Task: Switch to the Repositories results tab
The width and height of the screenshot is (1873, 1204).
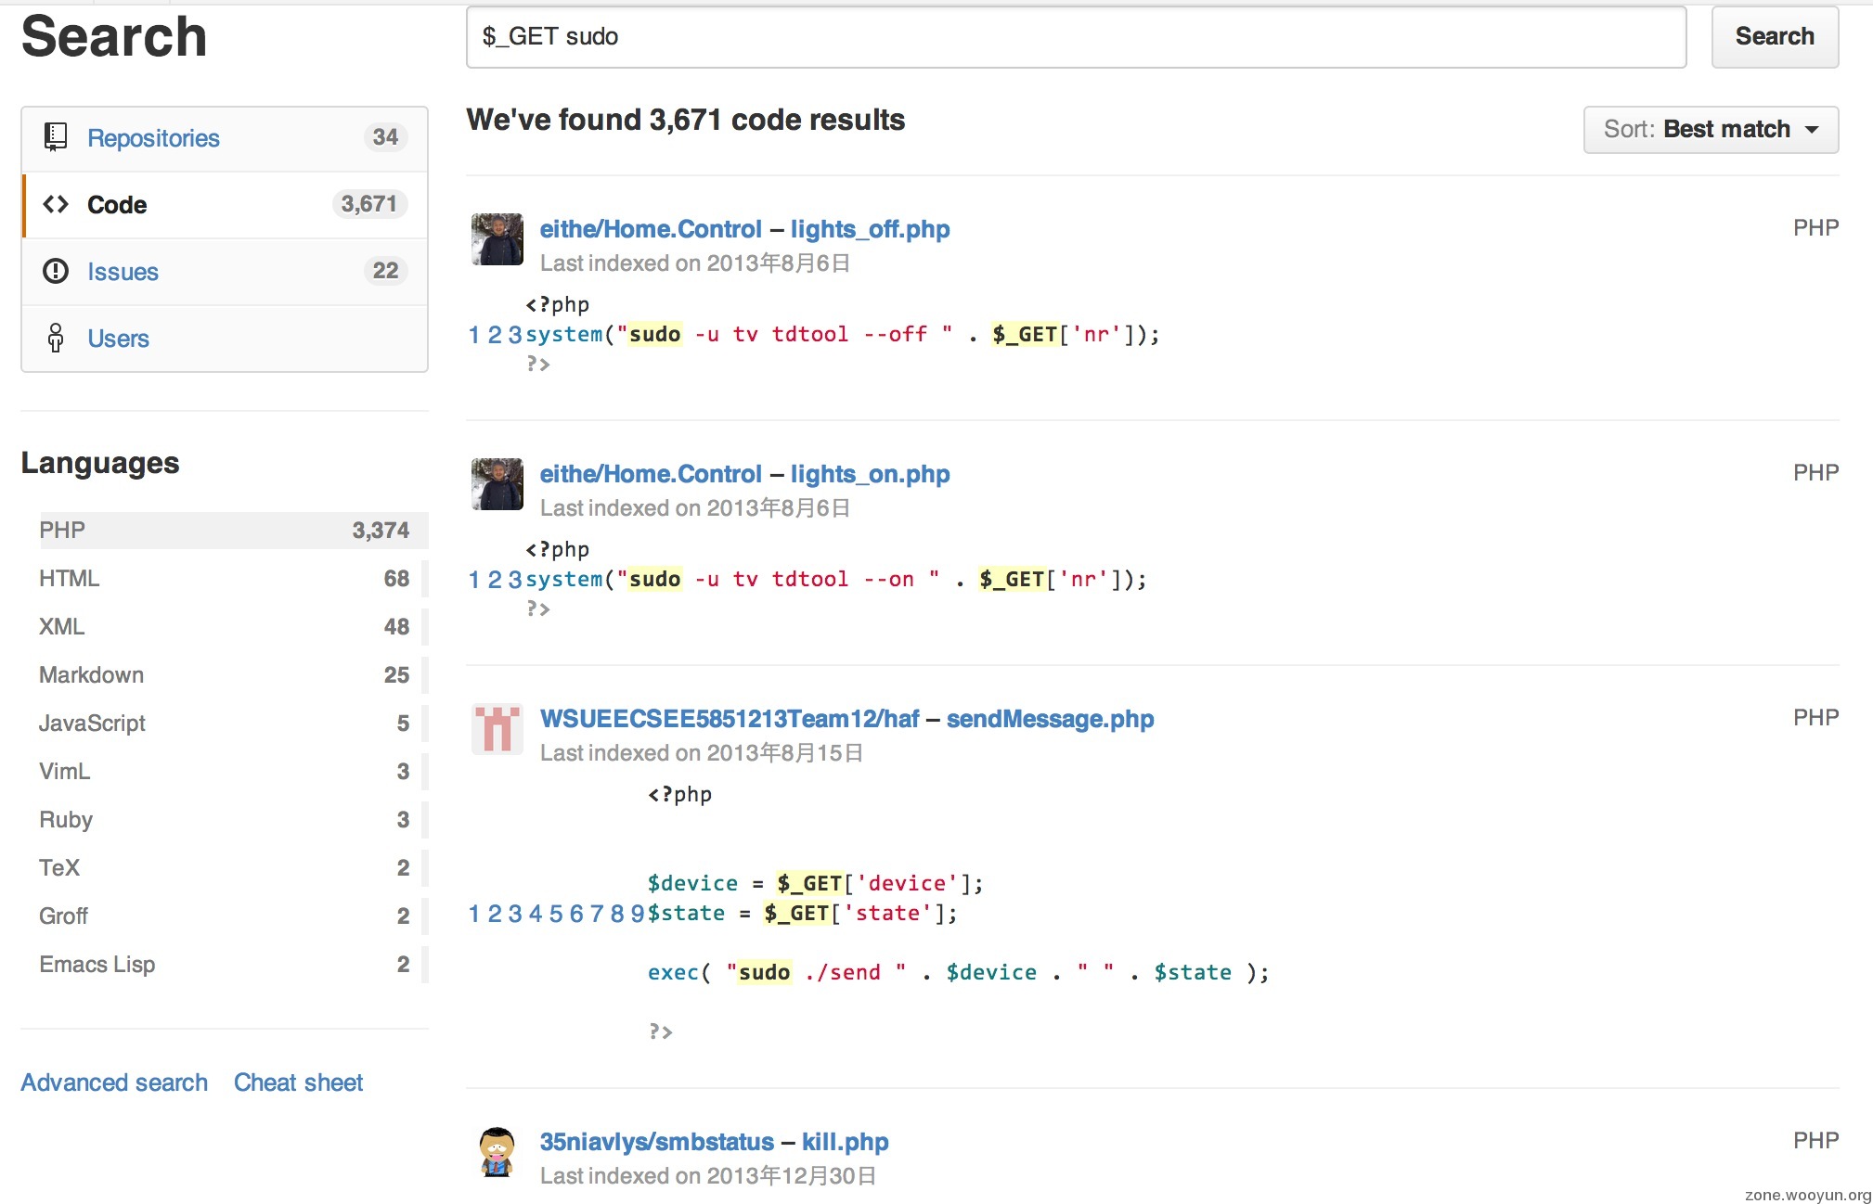Action: 153,138
